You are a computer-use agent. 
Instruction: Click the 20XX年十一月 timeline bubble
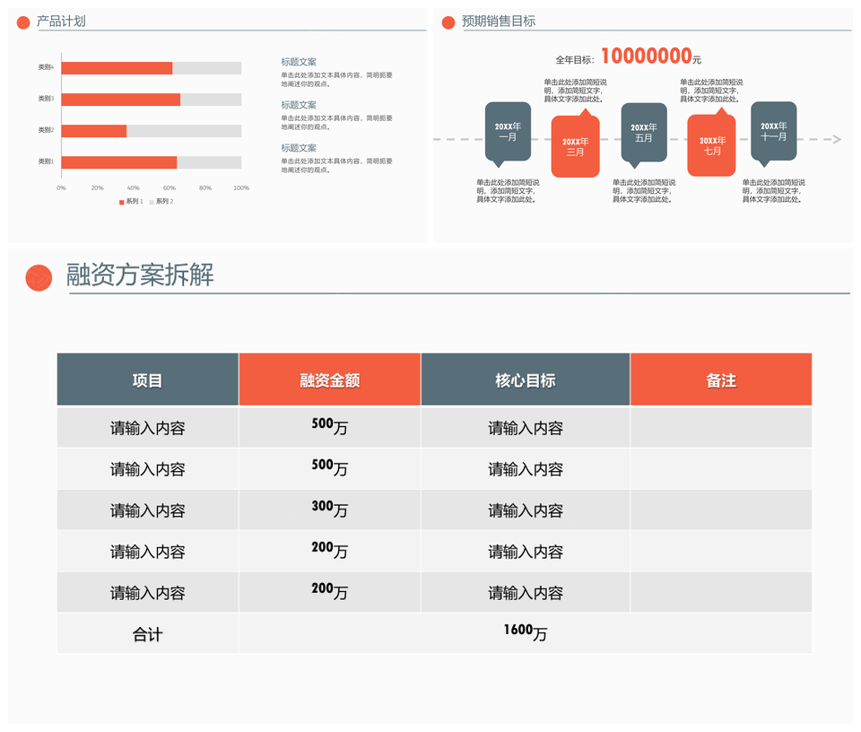tap(773, 131)
